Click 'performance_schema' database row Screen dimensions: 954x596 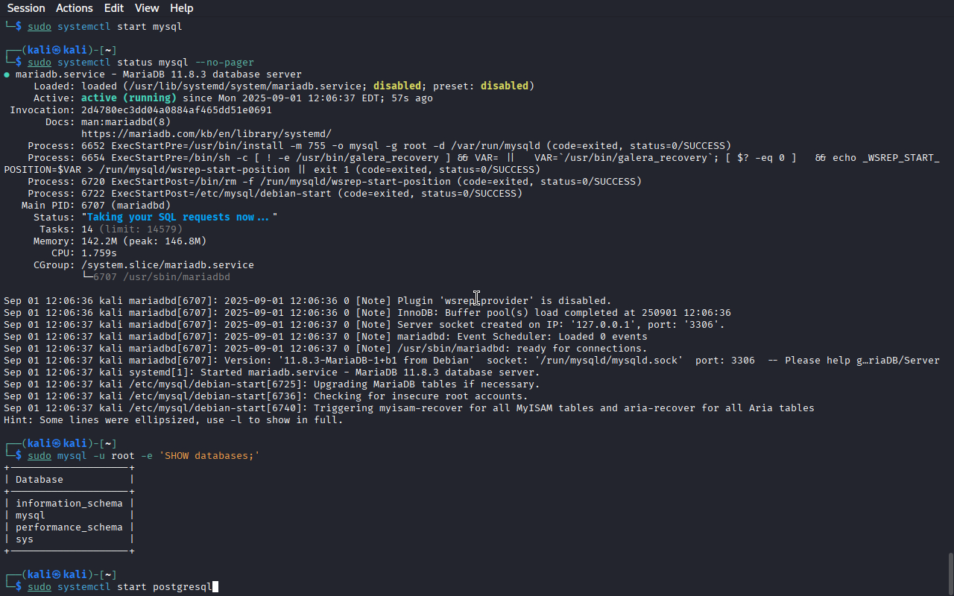point(69,527)
